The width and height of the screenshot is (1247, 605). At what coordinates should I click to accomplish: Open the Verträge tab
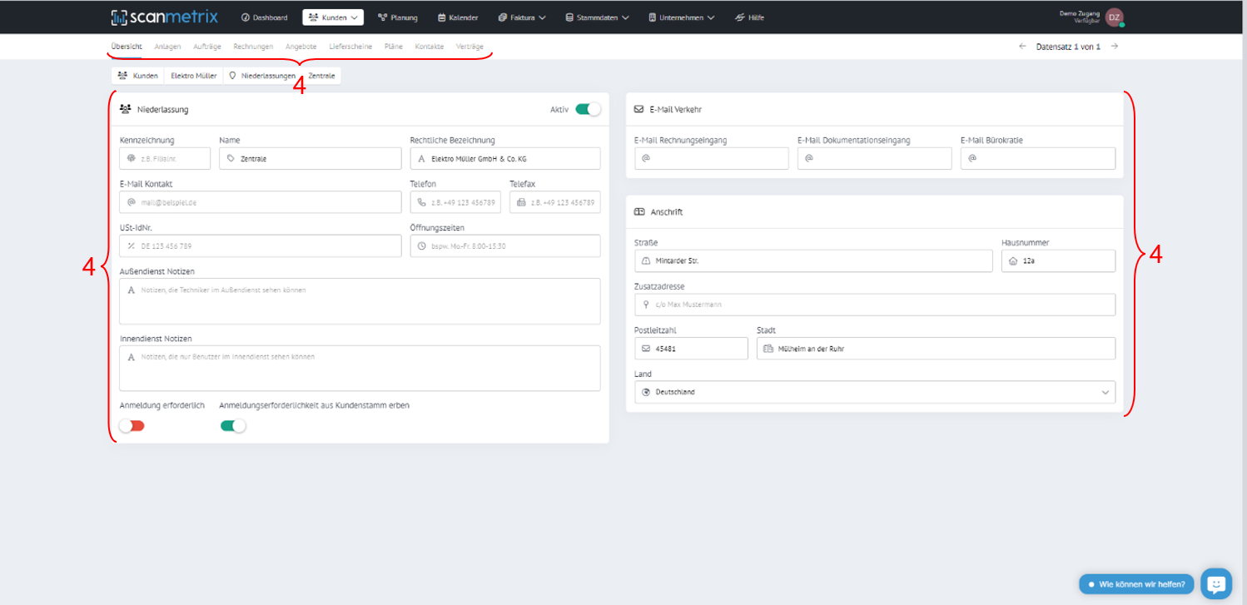pos(469,47)
